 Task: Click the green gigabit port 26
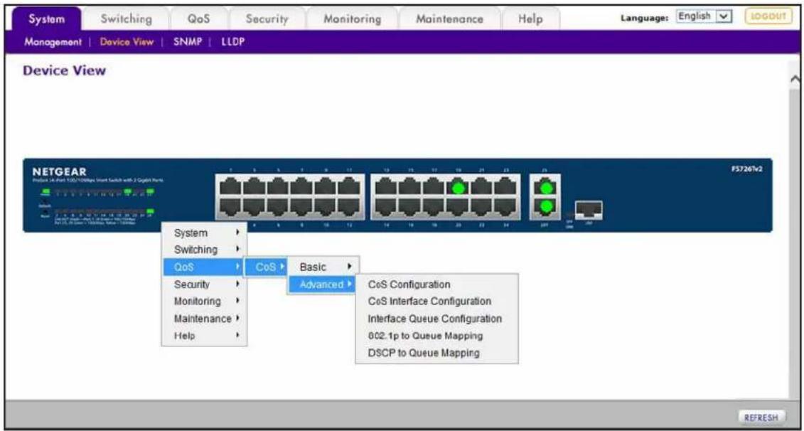pyautogui.click(x=546, y=207)
